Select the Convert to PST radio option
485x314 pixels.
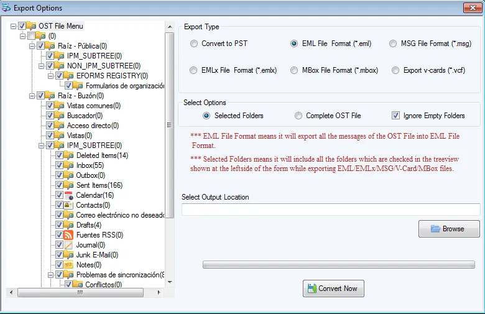193,44
